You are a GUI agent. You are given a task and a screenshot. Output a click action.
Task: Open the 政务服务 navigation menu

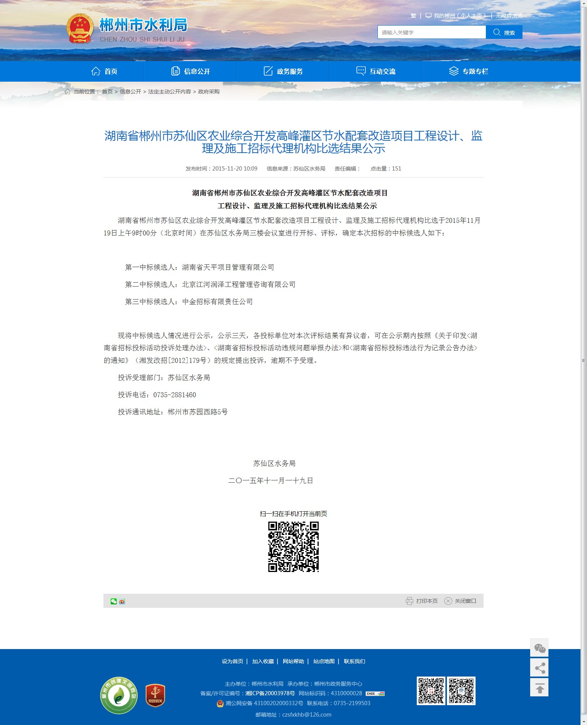point(283,71)
